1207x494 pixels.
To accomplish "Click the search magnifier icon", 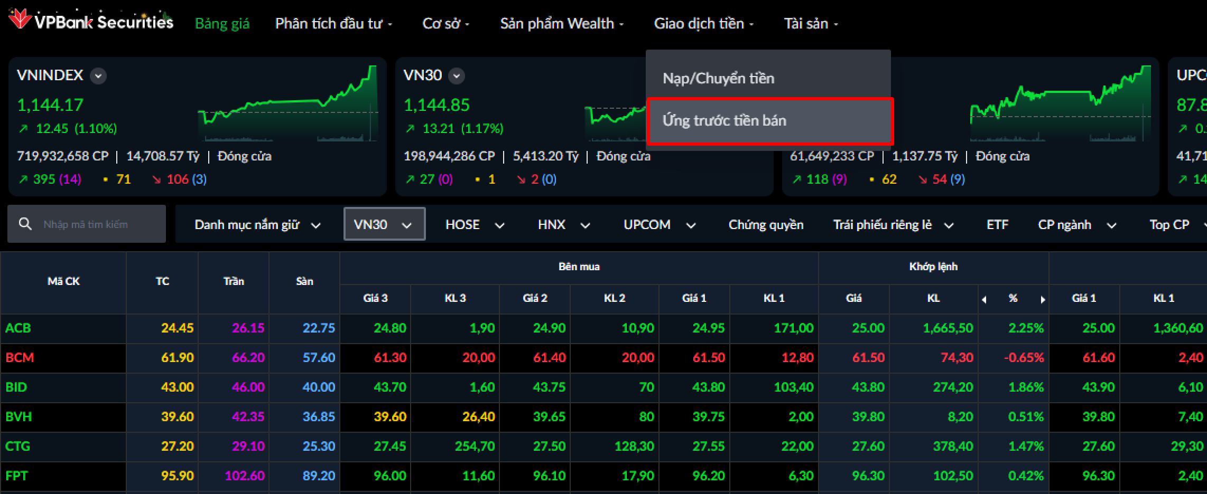I will (x=25, y=224).
